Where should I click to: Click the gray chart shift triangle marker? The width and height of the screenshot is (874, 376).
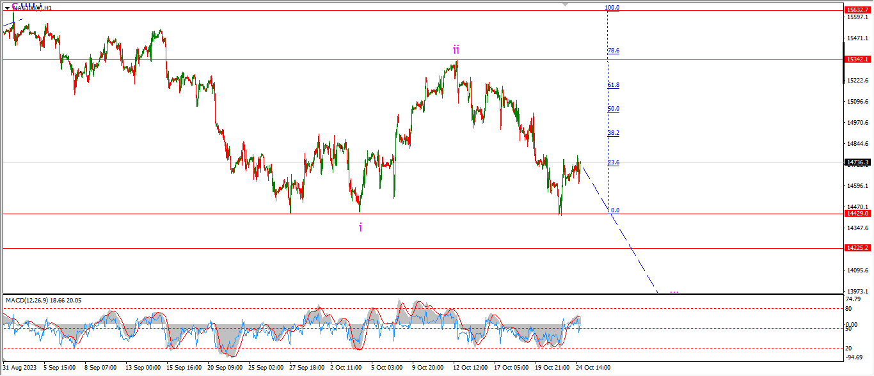click(x=565, y=3)
